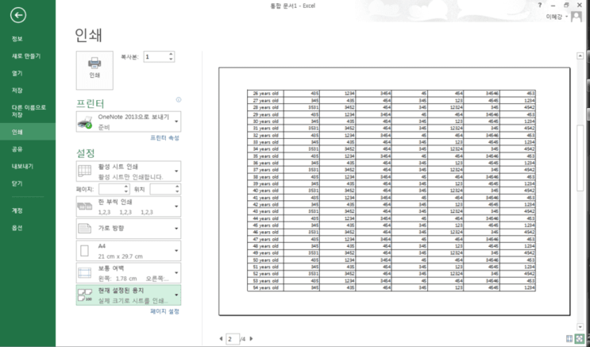The height and width of the screenshot is (347, 590).
Task: Select 저장 in the sidebar menu
Action: click(17, 91)
